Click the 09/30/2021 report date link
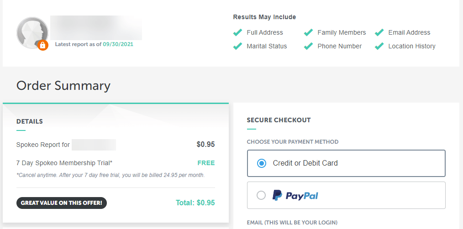The width and height of the screenshot is (463, 229). coord(118,44)
